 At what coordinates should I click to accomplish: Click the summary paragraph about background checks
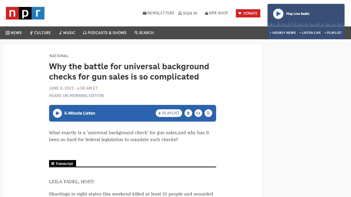(129, 136)
